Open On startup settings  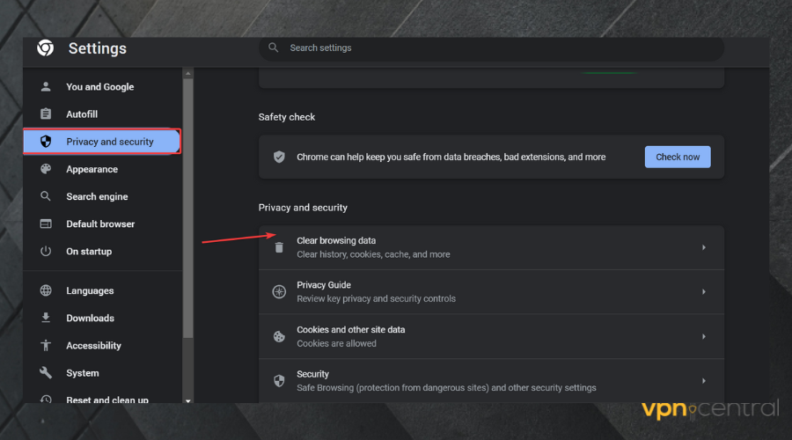[103, 251]
